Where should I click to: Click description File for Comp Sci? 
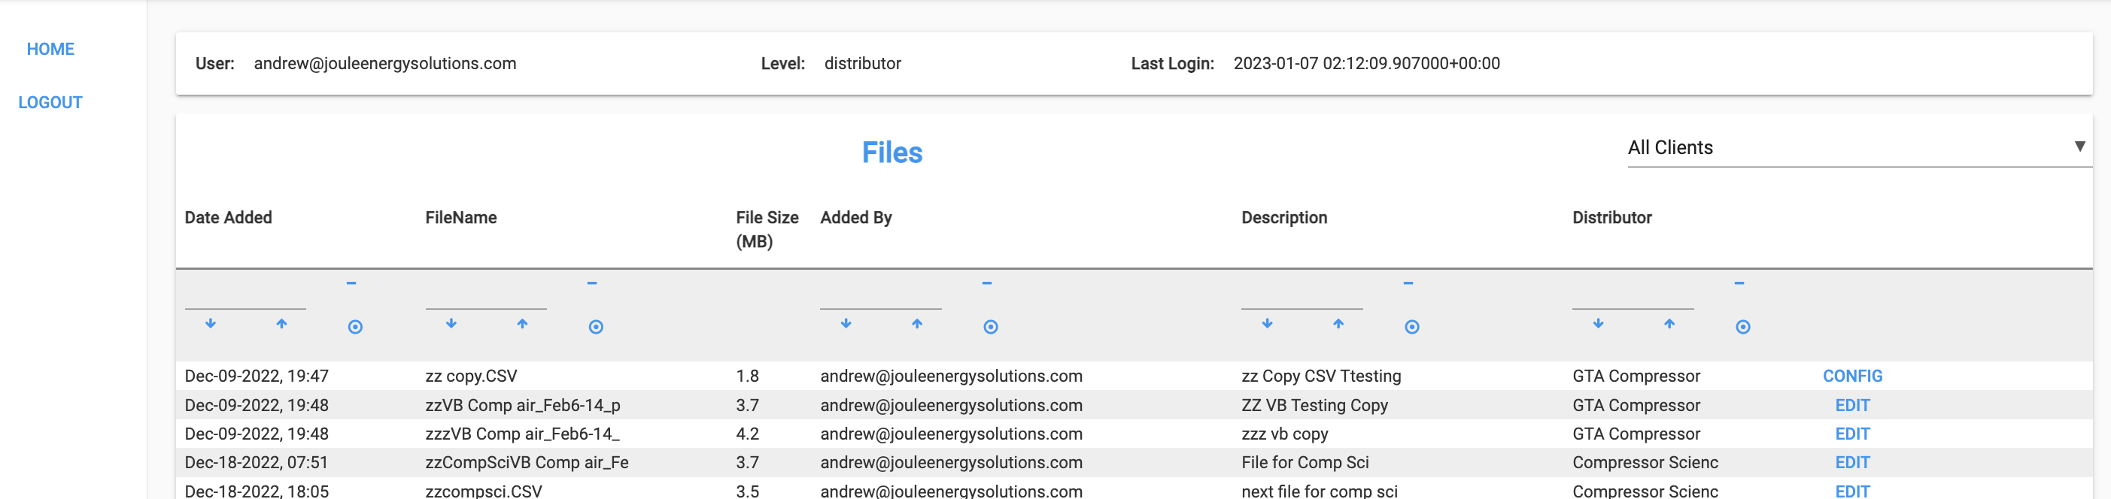[x=1305, y=463]
